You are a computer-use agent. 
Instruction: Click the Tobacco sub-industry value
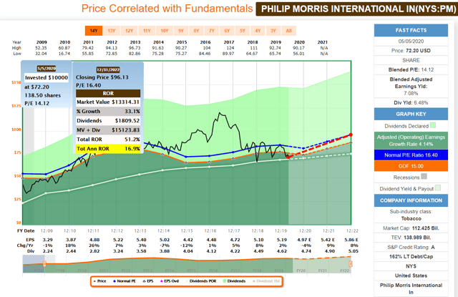411,219
